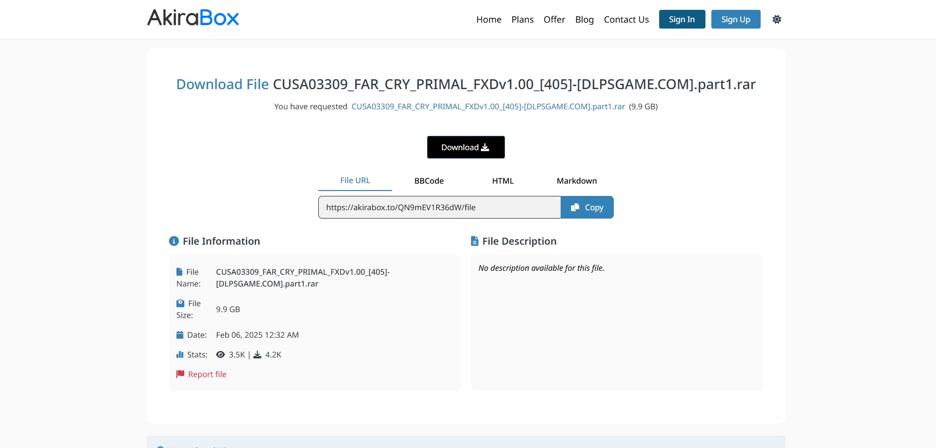
Task: Switch to the BBCode tab
Action: click(x=429, y=181)
